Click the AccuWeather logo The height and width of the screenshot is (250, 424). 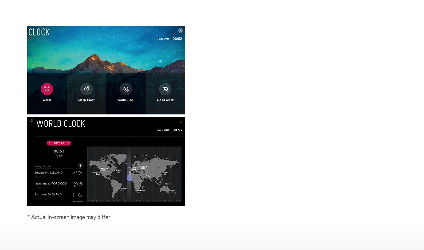pyautogui.click(x=78, y=202)
